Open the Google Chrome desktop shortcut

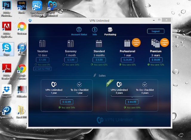[x=22, y=72]
